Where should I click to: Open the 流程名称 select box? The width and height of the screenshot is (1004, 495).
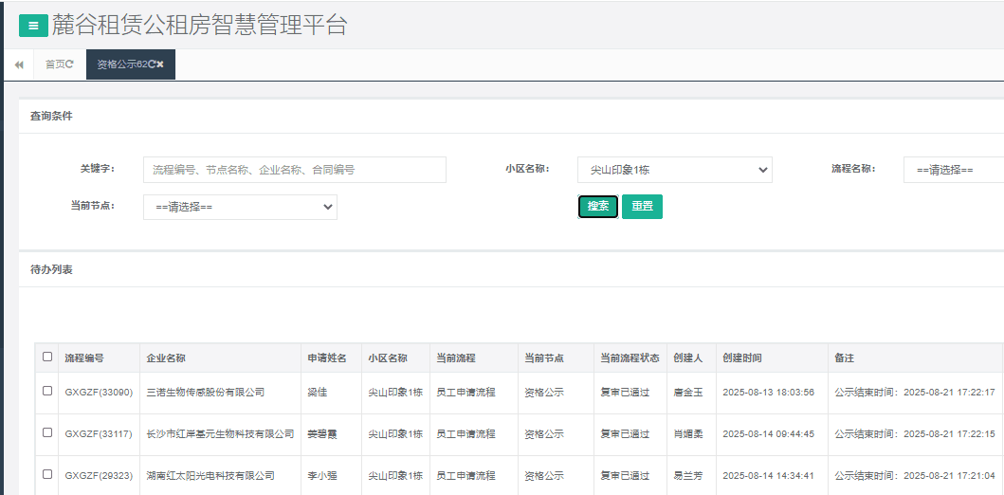tap(952, 170)
